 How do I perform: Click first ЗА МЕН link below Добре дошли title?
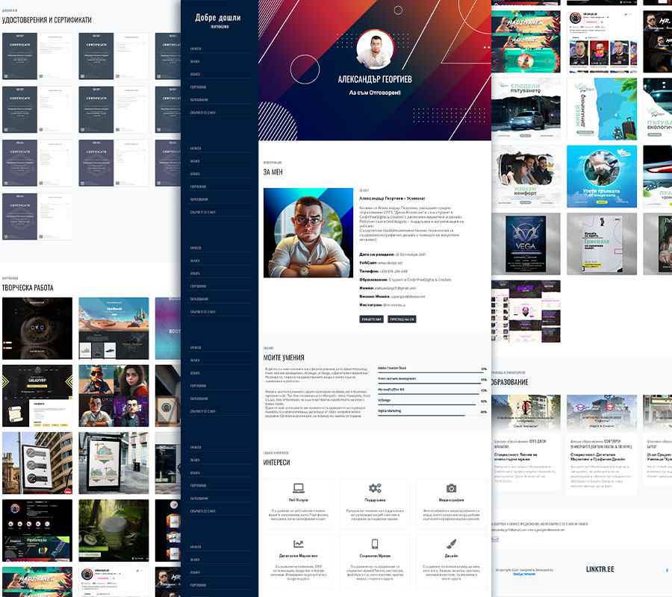point(195,62)
